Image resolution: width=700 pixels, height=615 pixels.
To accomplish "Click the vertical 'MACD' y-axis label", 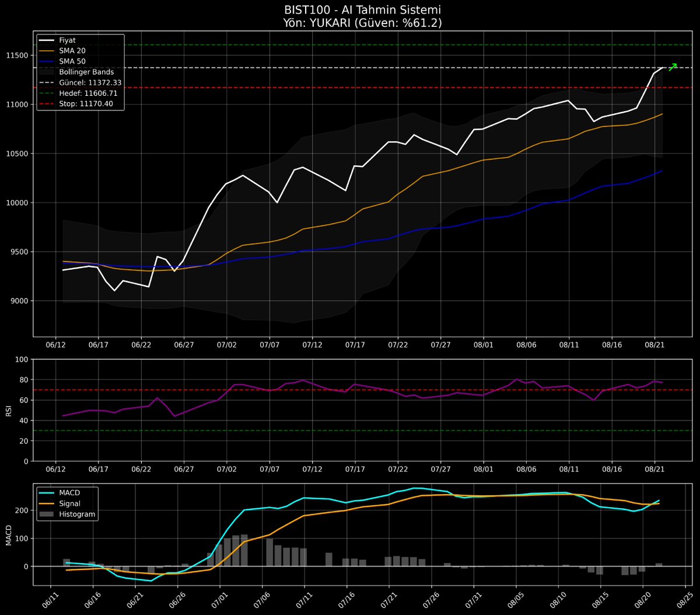I will [x=8, y=534].
